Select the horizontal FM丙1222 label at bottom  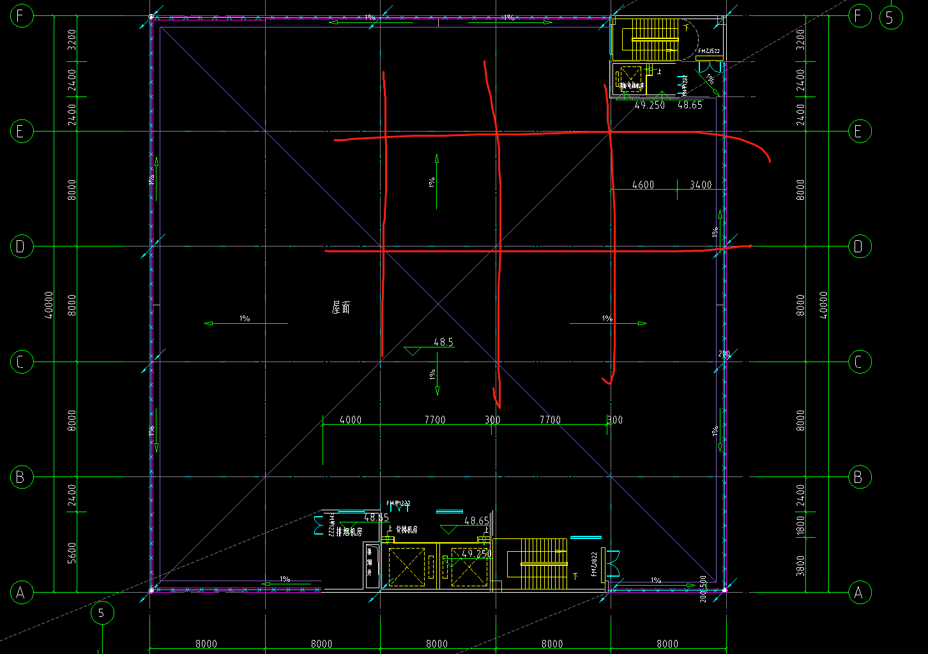[x=398, y=503]
